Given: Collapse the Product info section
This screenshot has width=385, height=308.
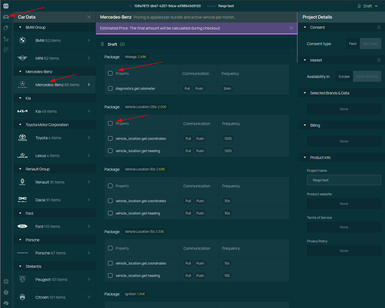Looking at the screenshot, I should pos(305,158).
